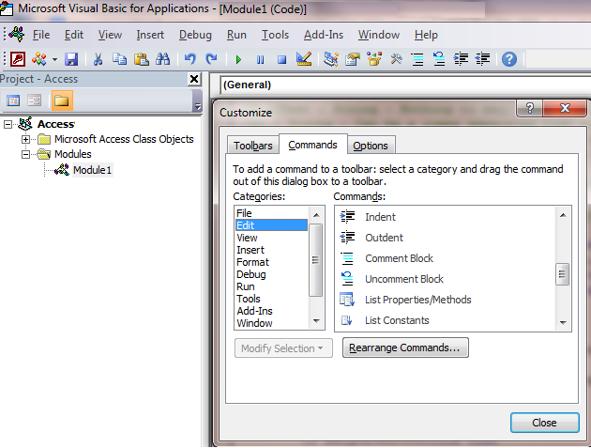The height and width of the screenshot is (448, 591).
Task: Click the Insert Module toolbar icon
Action: pyautogui.click(x=39, y=59)
